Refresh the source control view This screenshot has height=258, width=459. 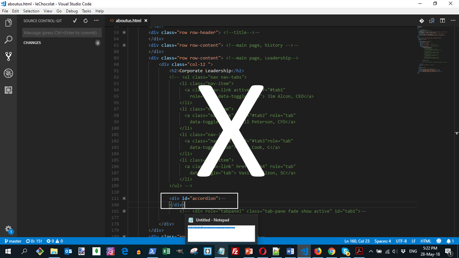[x=85, y=21]
